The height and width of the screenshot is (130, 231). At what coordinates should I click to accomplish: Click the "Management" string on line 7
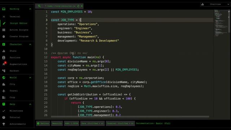(x=87, y=36)
